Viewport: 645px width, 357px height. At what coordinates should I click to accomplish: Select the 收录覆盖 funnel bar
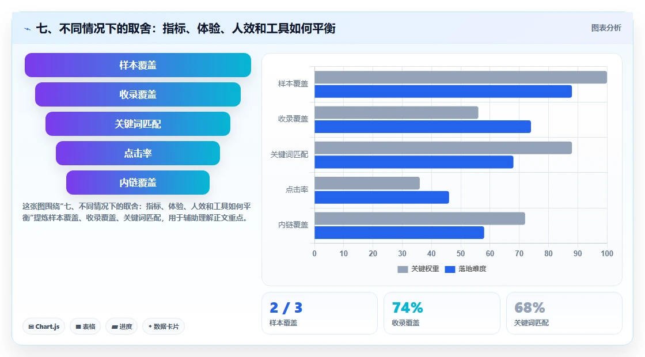click(138, 94)
